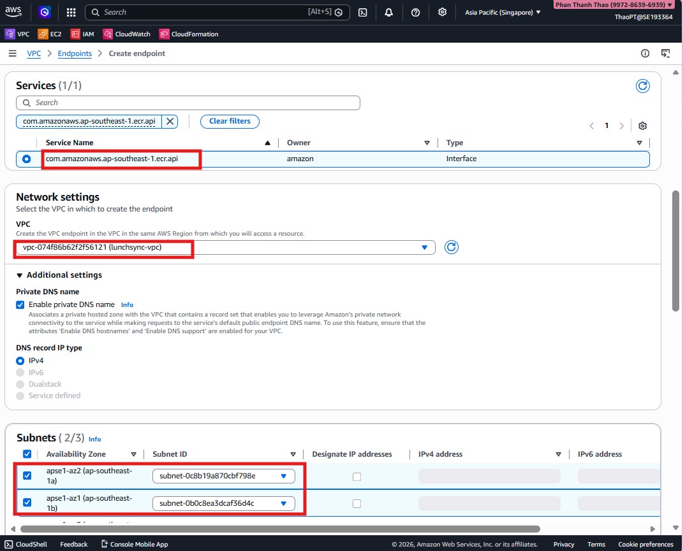Screen dimensions: 685x551
Task: Remove the ecr.api filter token
Action: (x=170, y=121)
